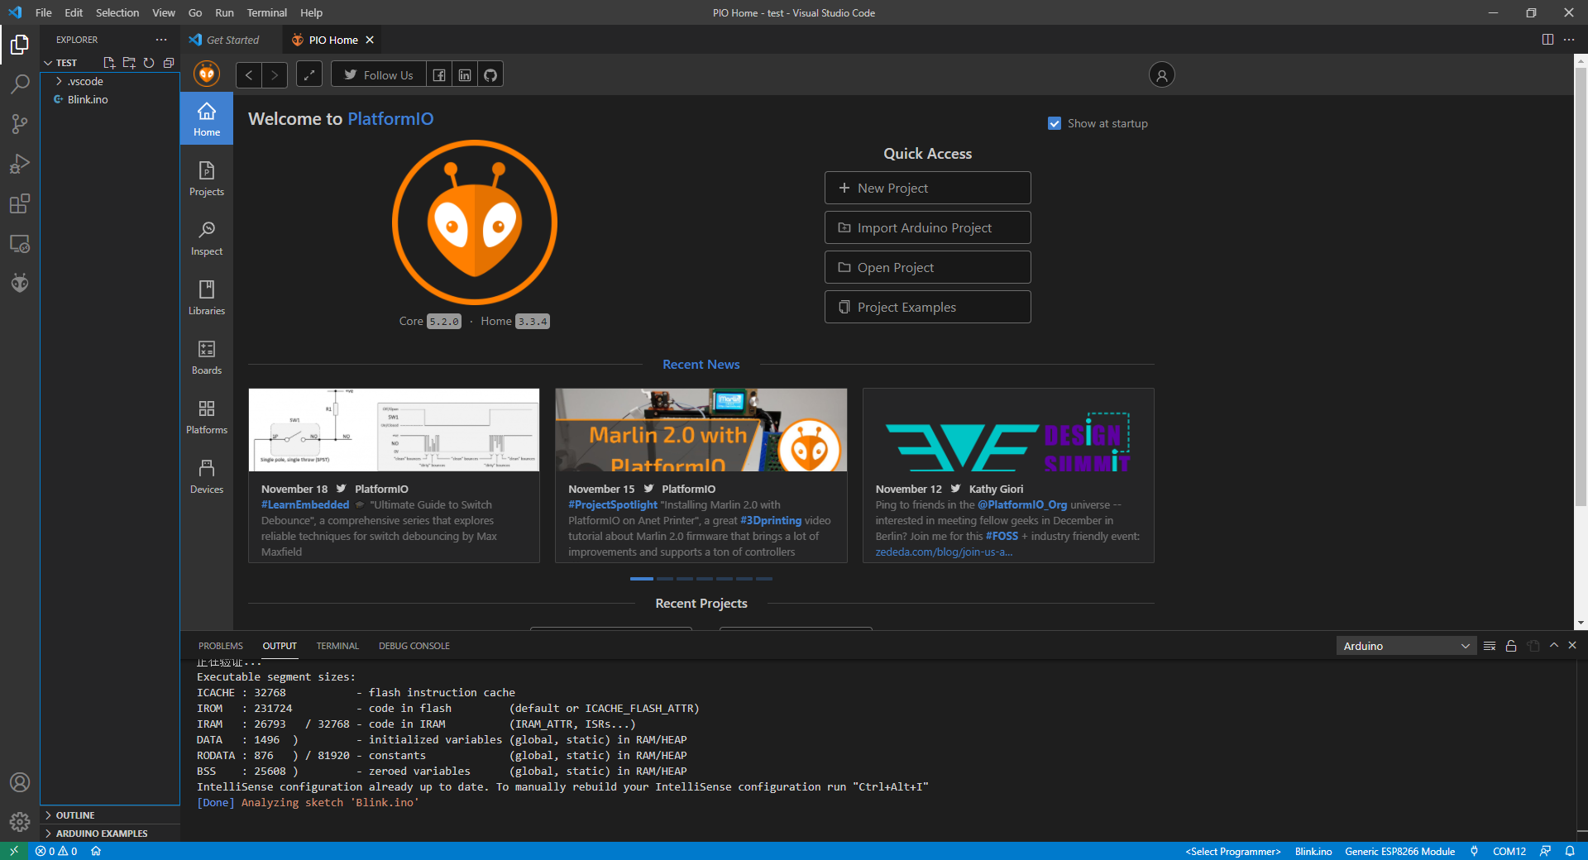
Task: Switch to the Get Started tab
Action: (x=232, y=40)
